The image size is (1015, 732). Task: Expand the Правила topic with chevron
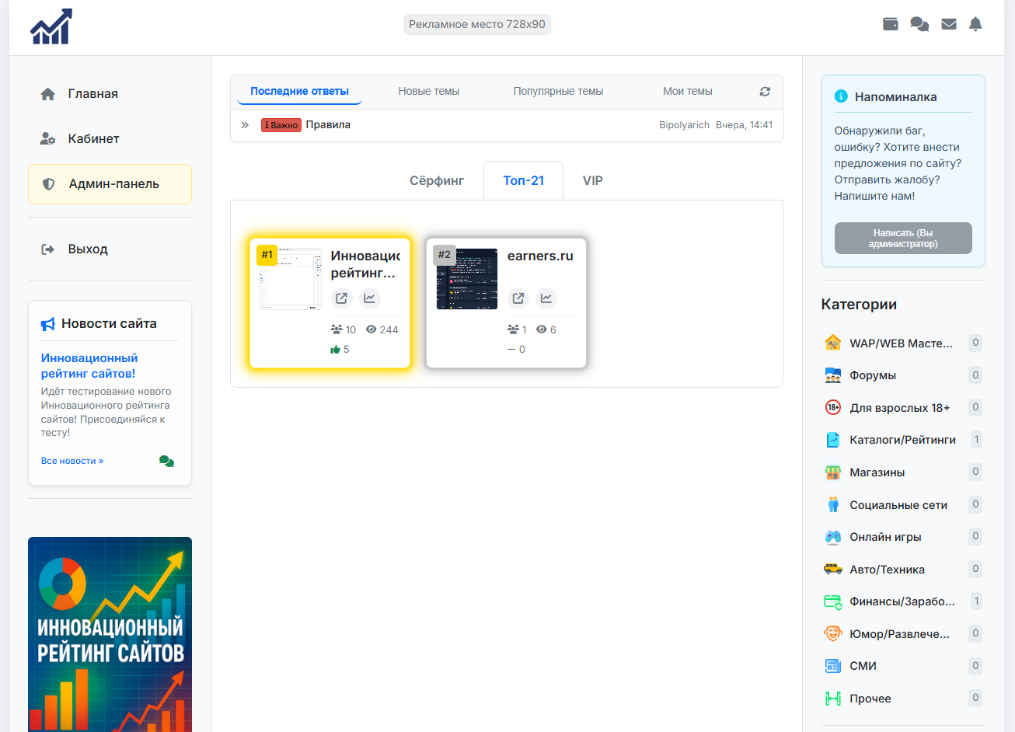click(x=245, y=125)
